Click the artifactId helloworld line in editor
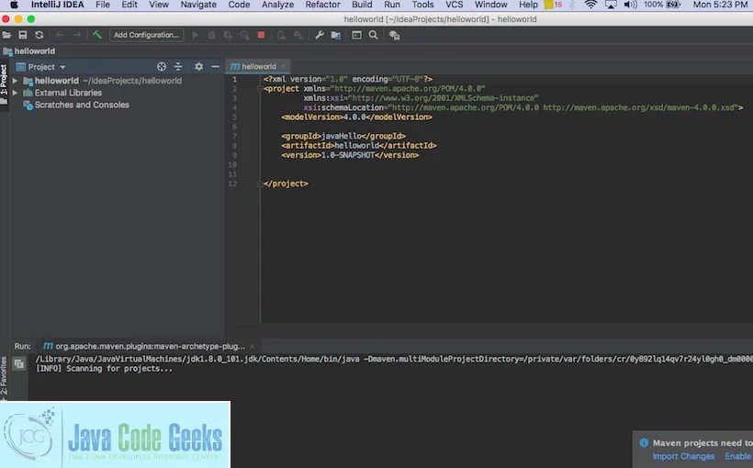 pyautogui.click(x=359, y=145)
